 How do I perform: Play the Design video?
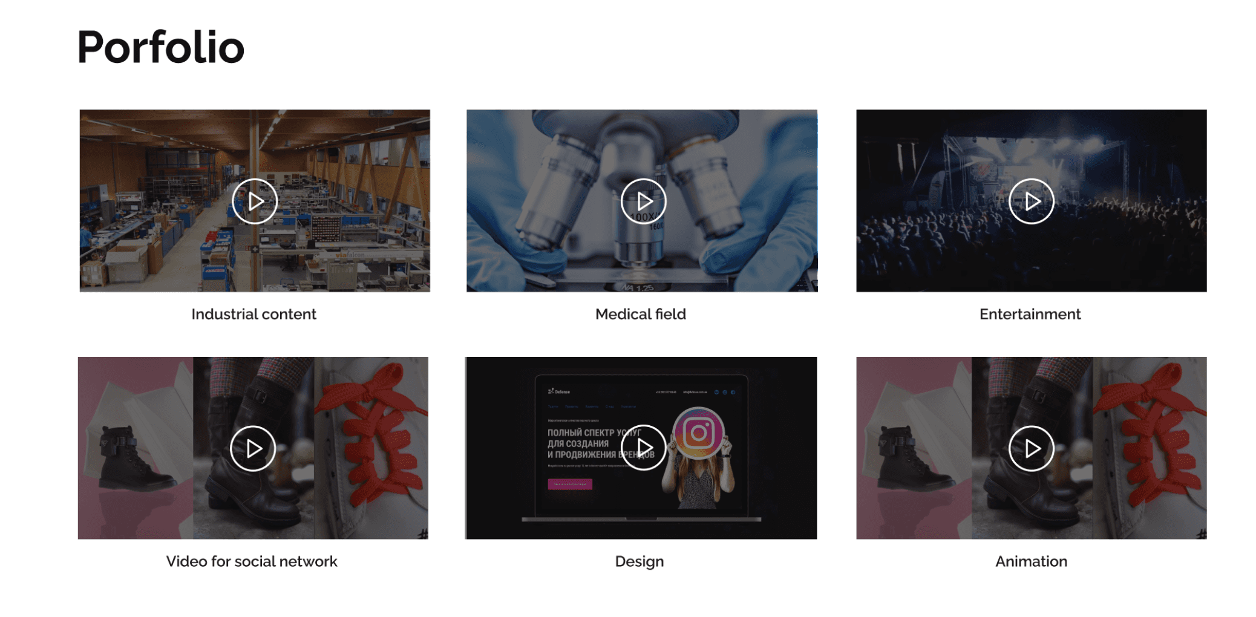click(x=643, y=448)
